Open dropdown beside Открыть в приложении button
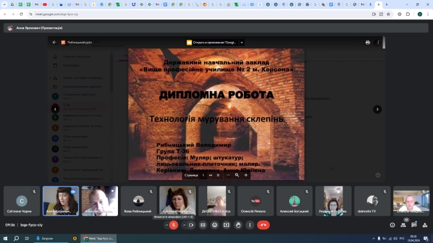This screenshot has width=433, height=243. coord(242,42)
